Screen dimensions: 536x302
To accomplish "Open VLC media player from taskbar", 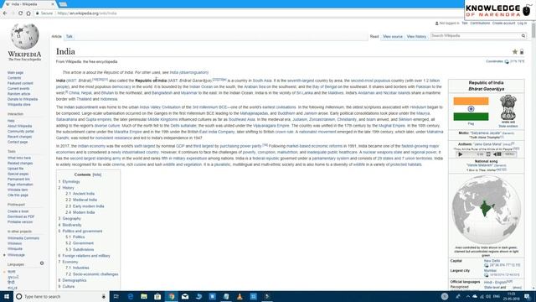I will (x=240, y=296).
